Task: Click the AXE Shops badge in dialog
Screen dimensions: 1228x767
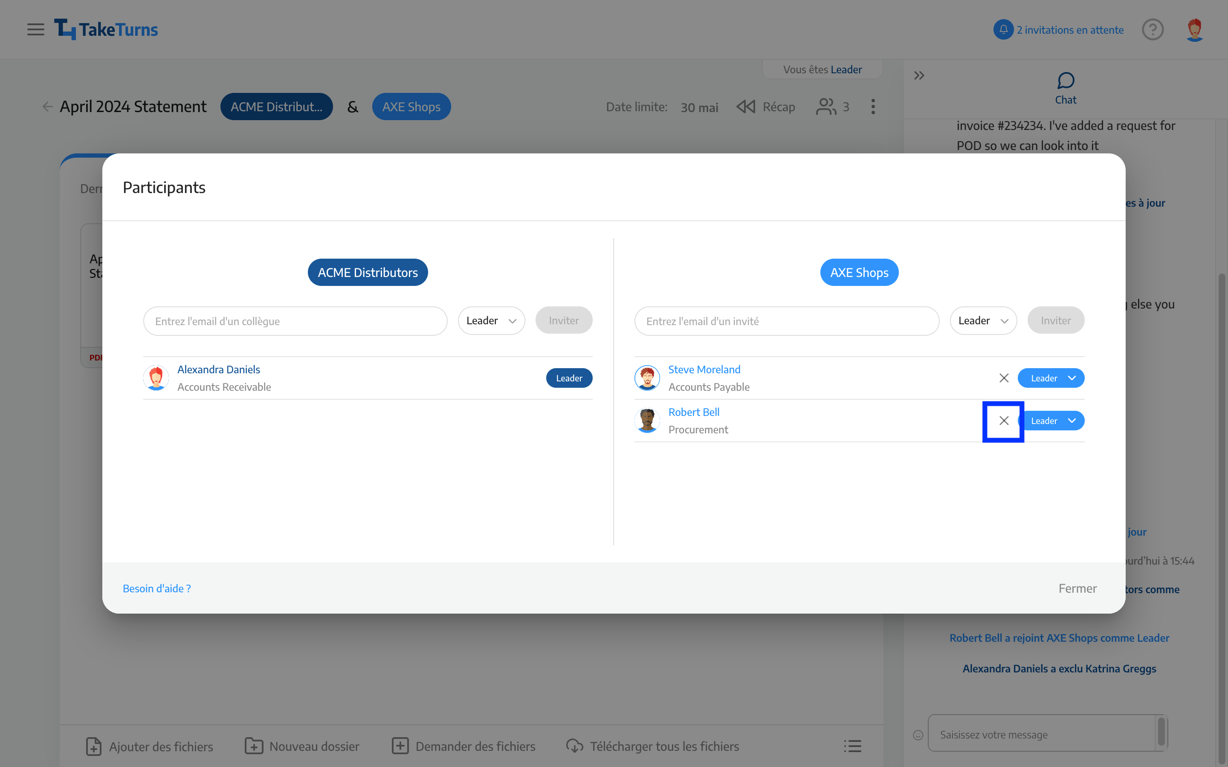Action: [x=859, y=272]
